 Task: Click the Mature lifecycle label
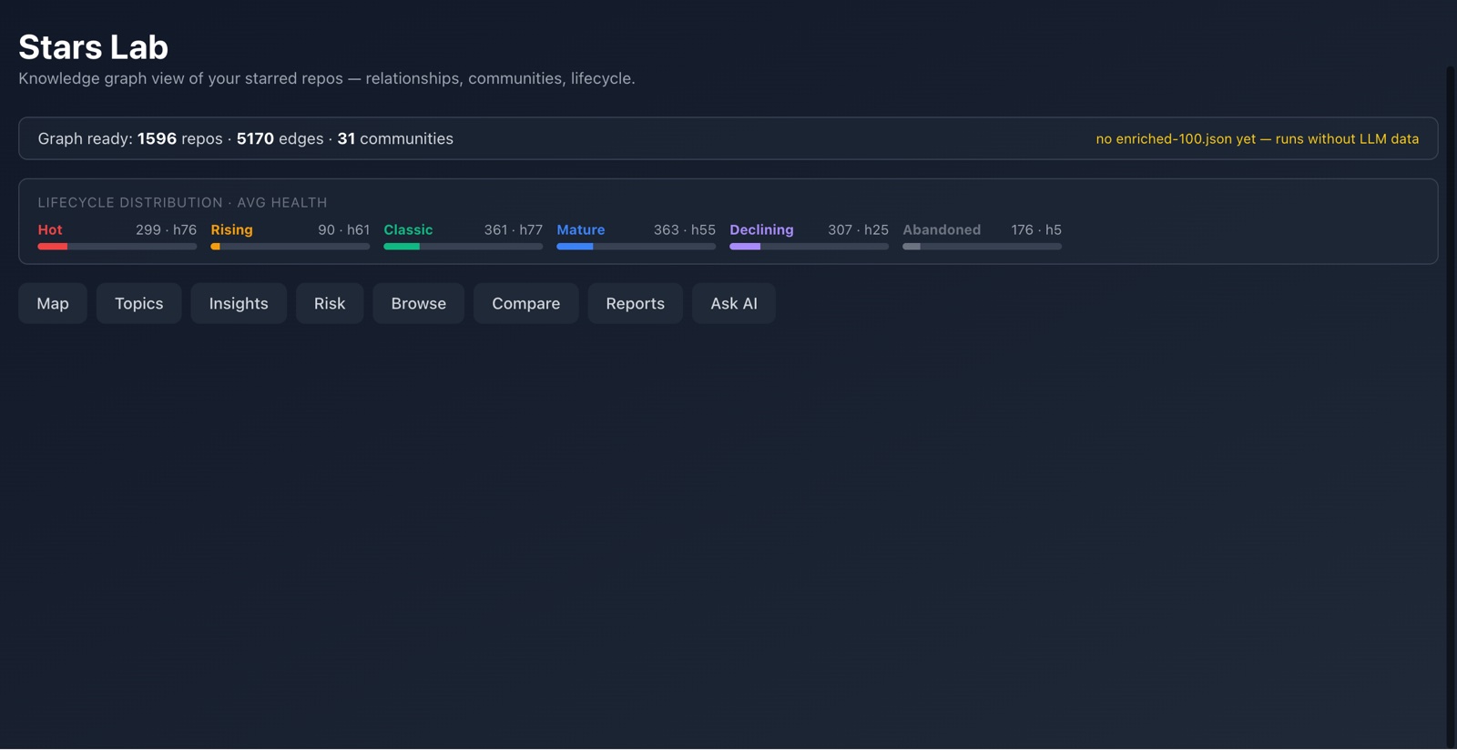(581, 229)
